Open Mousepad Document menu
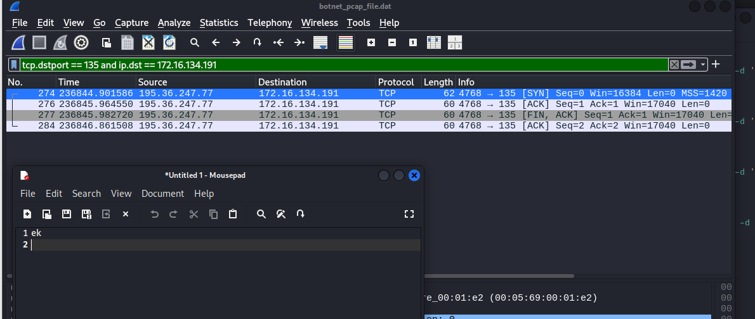 tap(163, 194)
